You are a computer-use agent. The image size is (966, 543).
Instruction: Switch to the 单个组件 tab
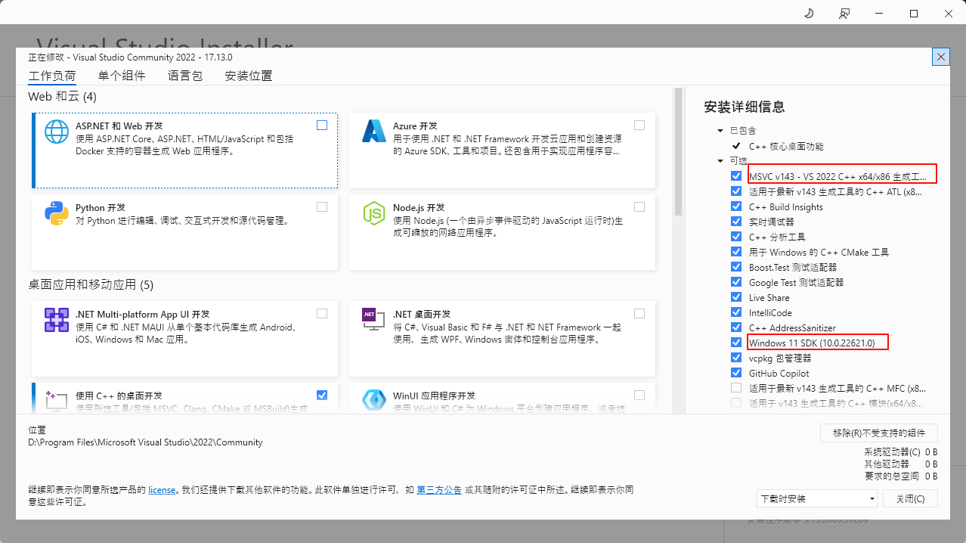[x=122, y=76]
